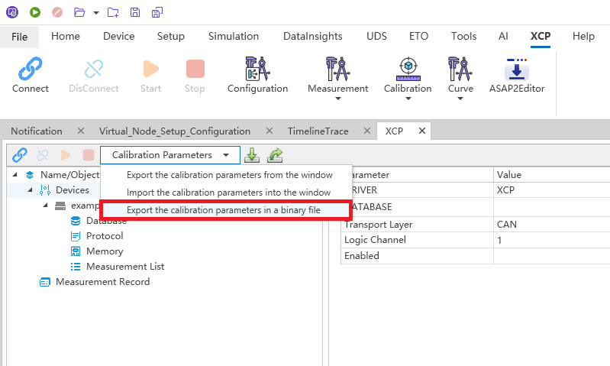Click the Connect ribbon button
Viewport: 610px width, 366px height.
click(x=31, y=76)
